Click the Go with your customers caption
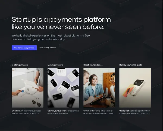The image size is (163, 131). coord(63,112)
